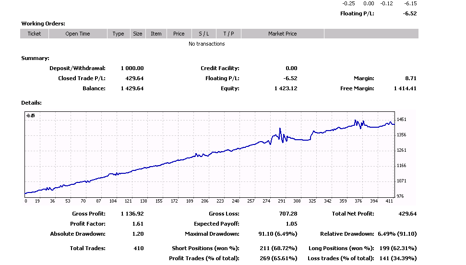This screenshot has height=265, width=466.
Task: Select the Relative Drawdown value 6.49% (91.10)
Action: point(397,234)
